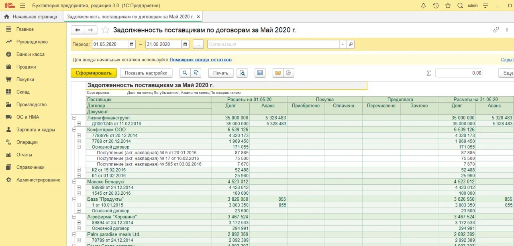Open the report schedule clock icon

(288, 73)
